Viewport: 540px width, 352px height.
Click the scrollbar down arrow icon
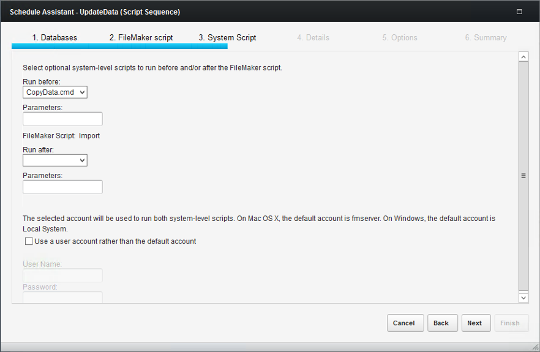click(x=523, y=298)
